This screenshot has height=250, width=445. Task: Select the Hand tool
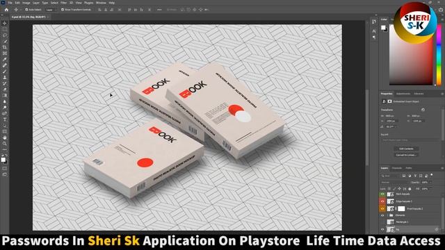tap(5, 137)
